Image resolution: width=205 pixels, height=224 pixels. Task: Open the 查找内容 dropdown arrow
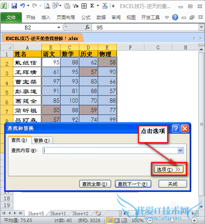(180, 151)
